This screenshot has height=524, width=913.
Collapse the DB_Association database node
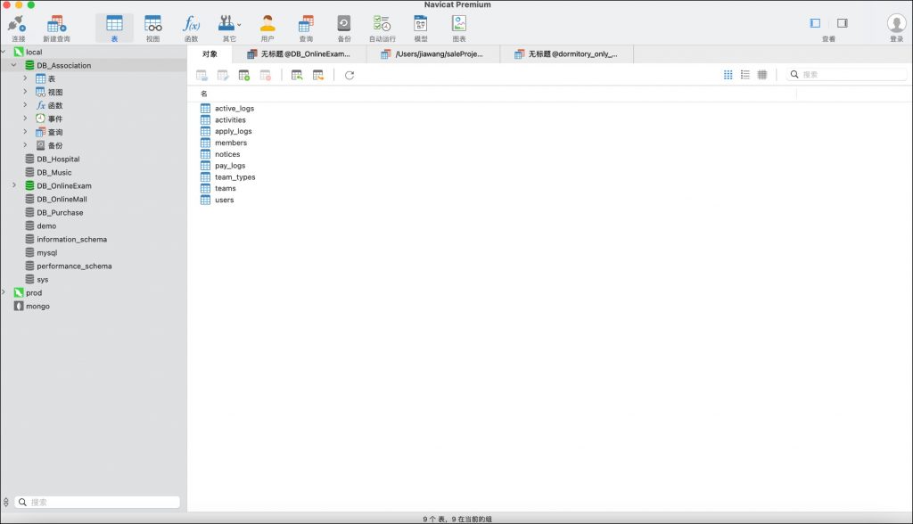(14, 65)
